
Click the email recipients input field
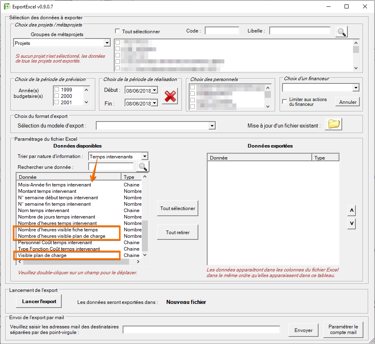pyautogui.click(x=201, y=330)
